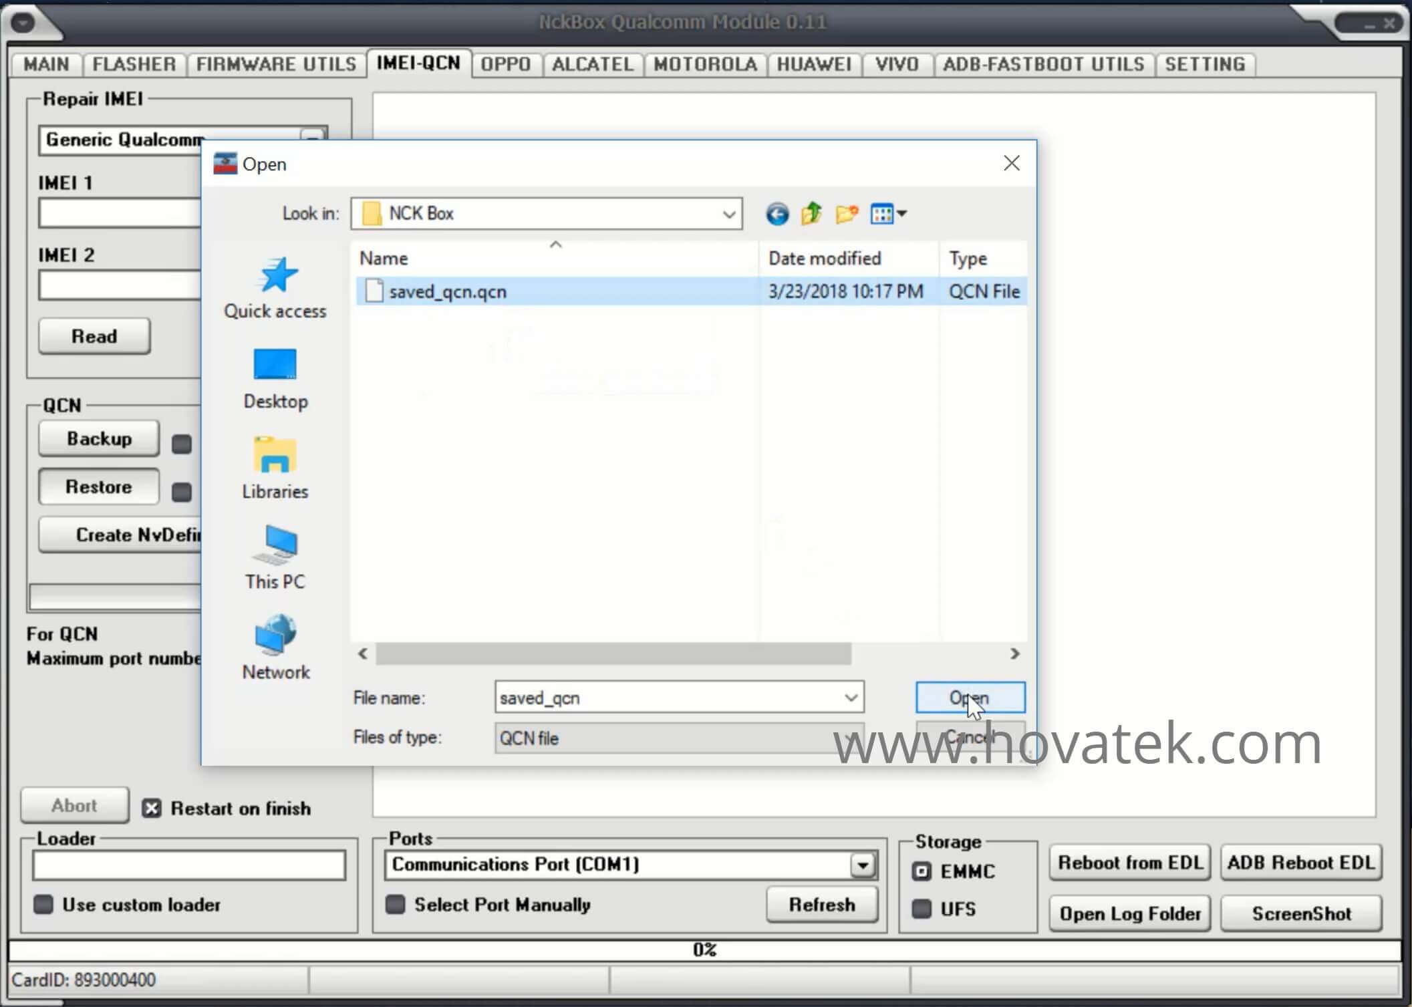Open the OPPO tab
Viewport: 1412px width, 1007px height.
point(506,65)
